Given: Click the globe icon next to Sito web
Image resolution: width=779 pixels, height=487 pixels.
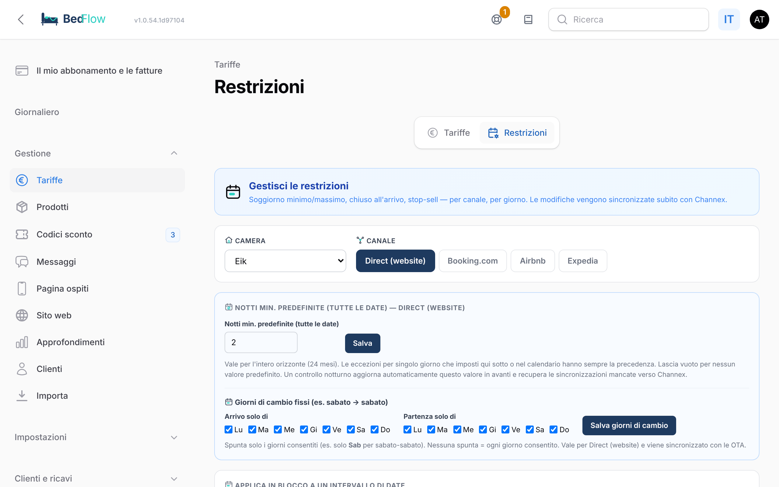Looking at the screenshot, I should tap(22, 315).
